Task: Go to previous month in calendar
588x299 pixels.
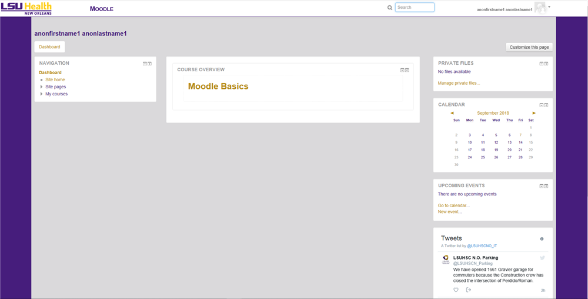Action: point(452,113)
